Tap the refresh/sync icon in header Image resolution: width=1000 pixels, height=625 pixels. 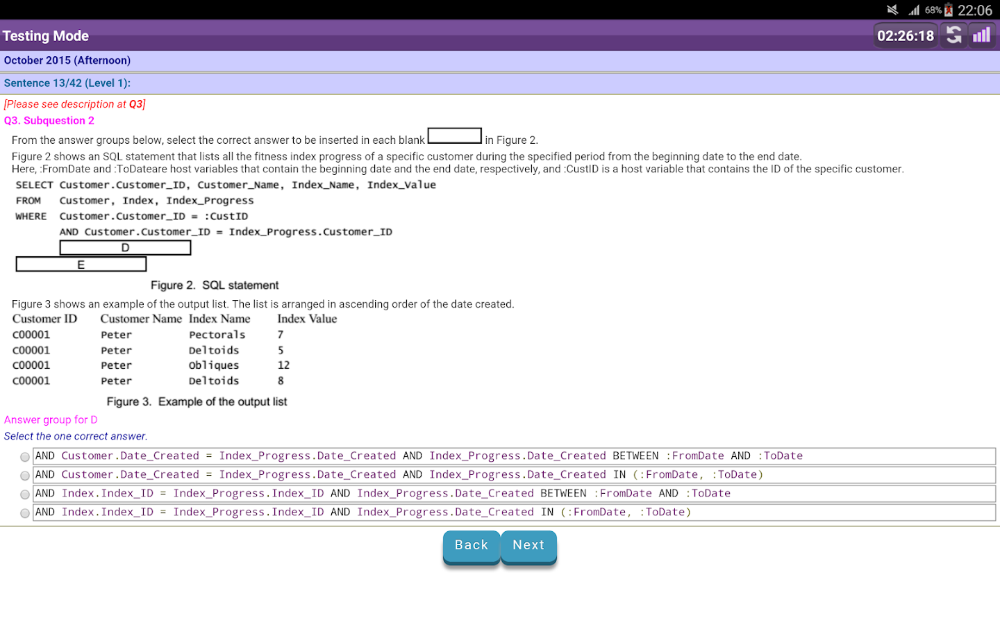[x=954, y=35]
